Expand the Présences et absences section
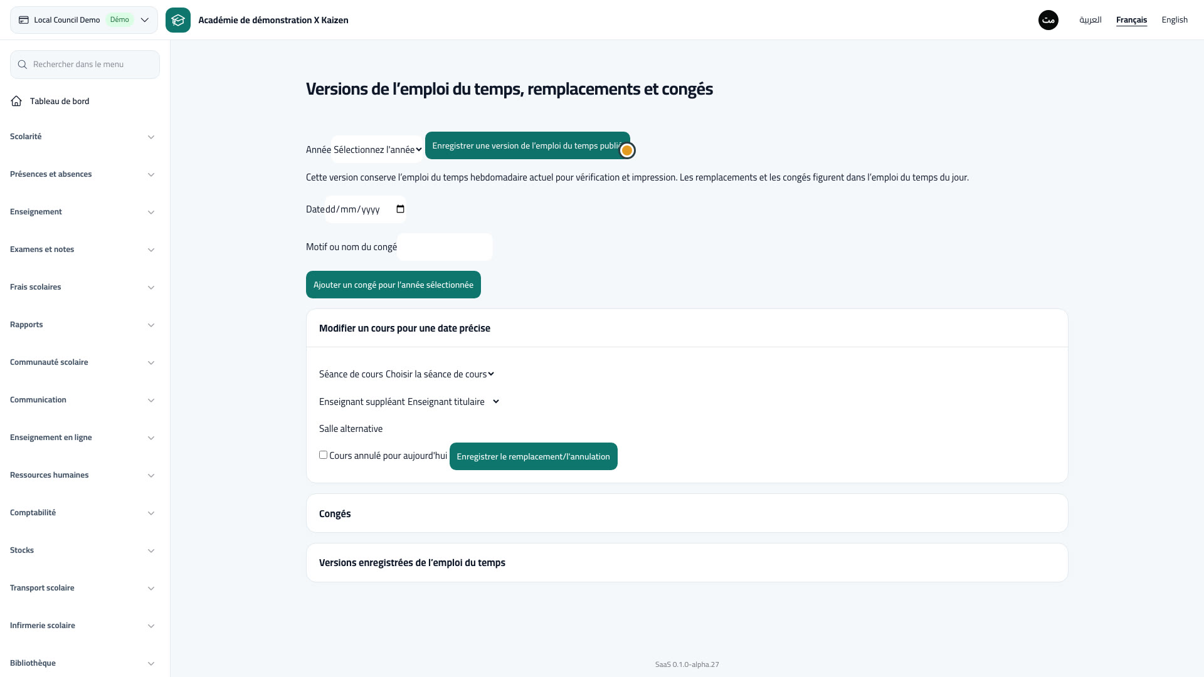 pyautogui.click(x=82, y=174)
